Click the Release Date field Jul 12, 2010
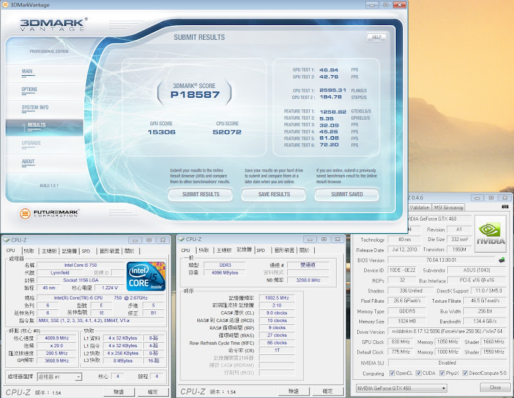514x398 pixels. point(404,249)
